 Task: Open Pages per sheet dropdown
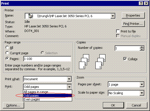point(142,84)
